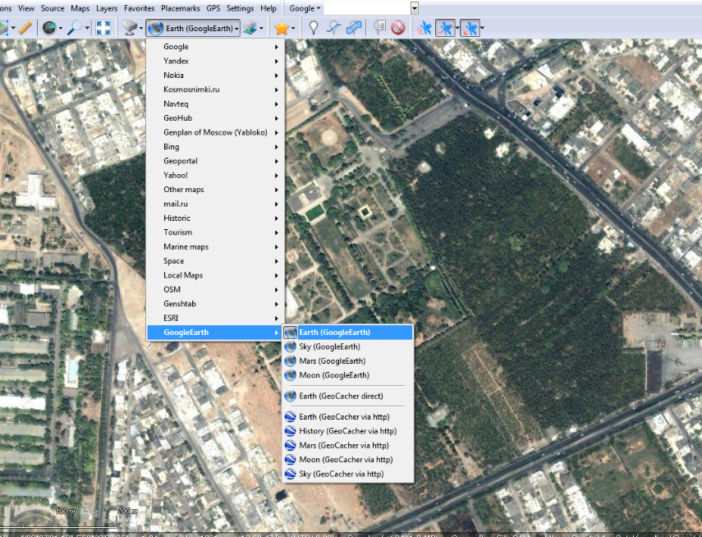Click the magnifier zoom tool icon
The width and height of the screenshot is (702, 537).
click(x=75, y=28)
